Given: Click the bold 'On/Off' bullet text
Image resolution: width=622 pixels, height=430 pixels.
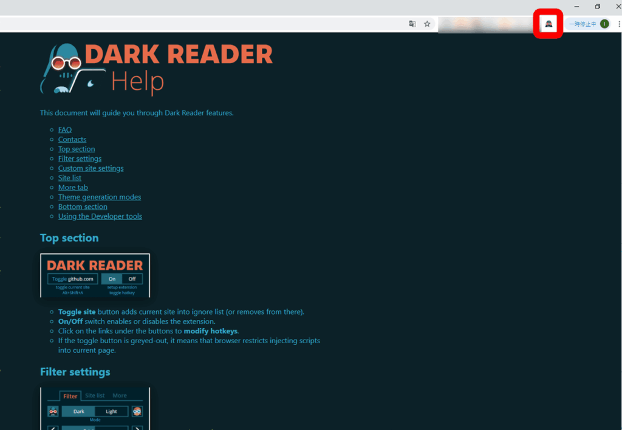Looking at the screenshot, I should point(70,321).
